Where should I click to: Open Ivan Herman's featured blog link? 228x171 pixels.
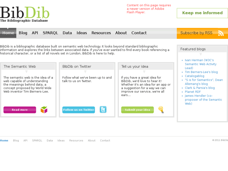[201, 64]
